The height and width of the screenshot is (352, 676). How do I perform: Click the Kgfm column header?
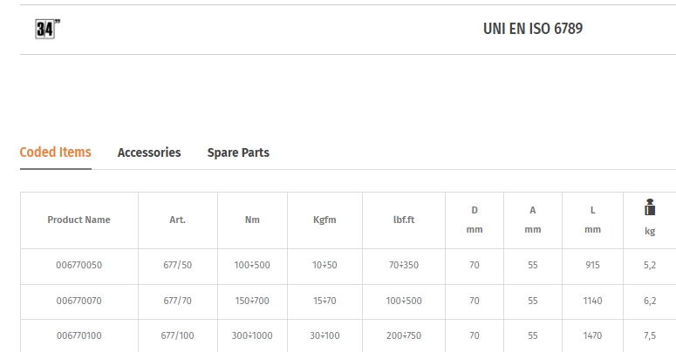(x=324, y=220)
